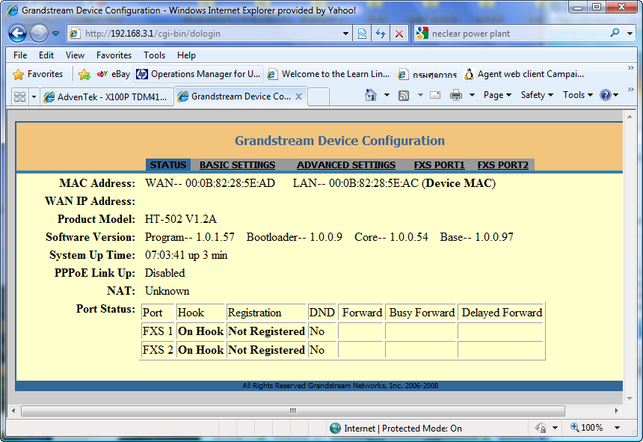Open the search provider options dropdown
This screenshot has width=643, height=442.
[630, 34]
